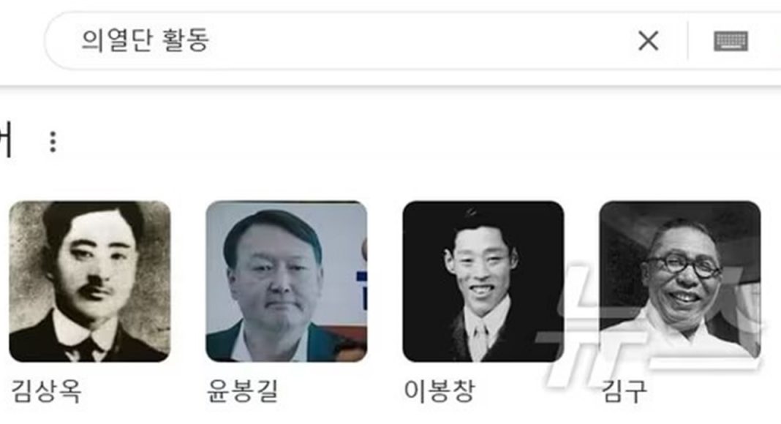Viewport: 781px width, 424px height.
Task: Place cursor on the word 의열단 in query
Action: coord(116,40)
